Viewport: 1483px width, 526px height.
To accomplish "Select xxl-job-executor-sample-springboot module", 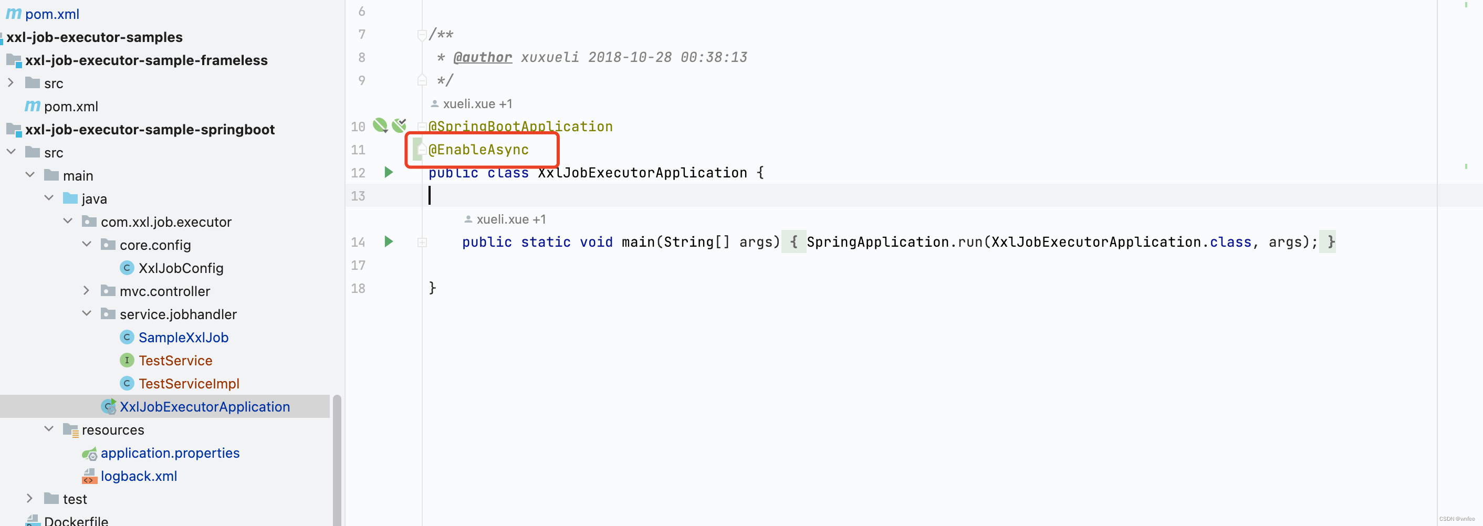I will coord(150,129).
